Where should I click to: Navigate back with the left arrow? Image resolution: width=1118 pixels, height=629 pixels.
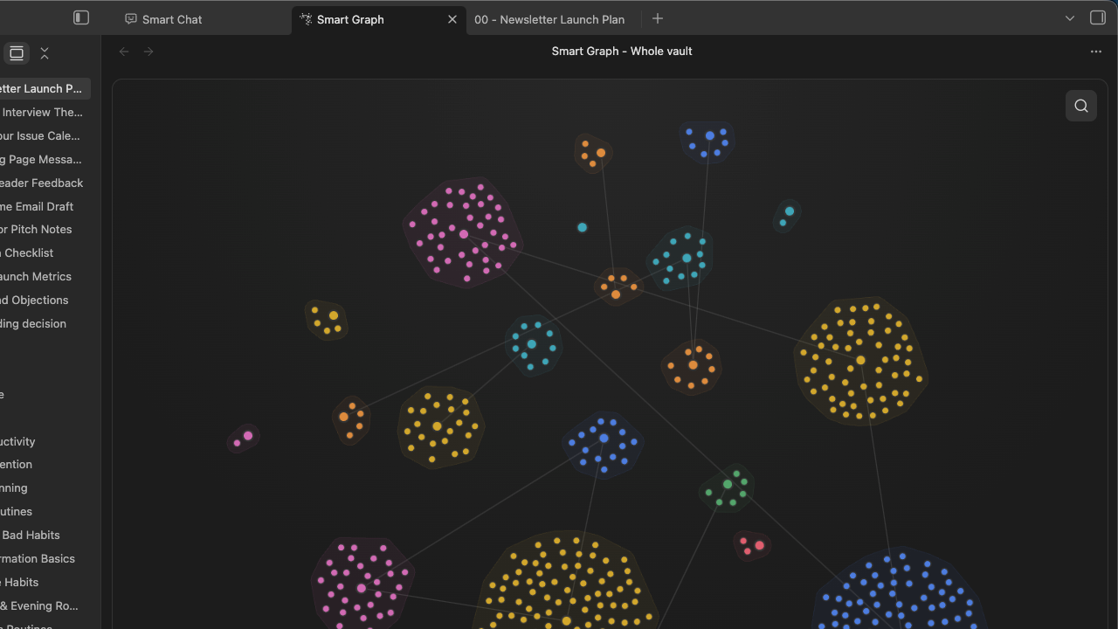[124, 52]
